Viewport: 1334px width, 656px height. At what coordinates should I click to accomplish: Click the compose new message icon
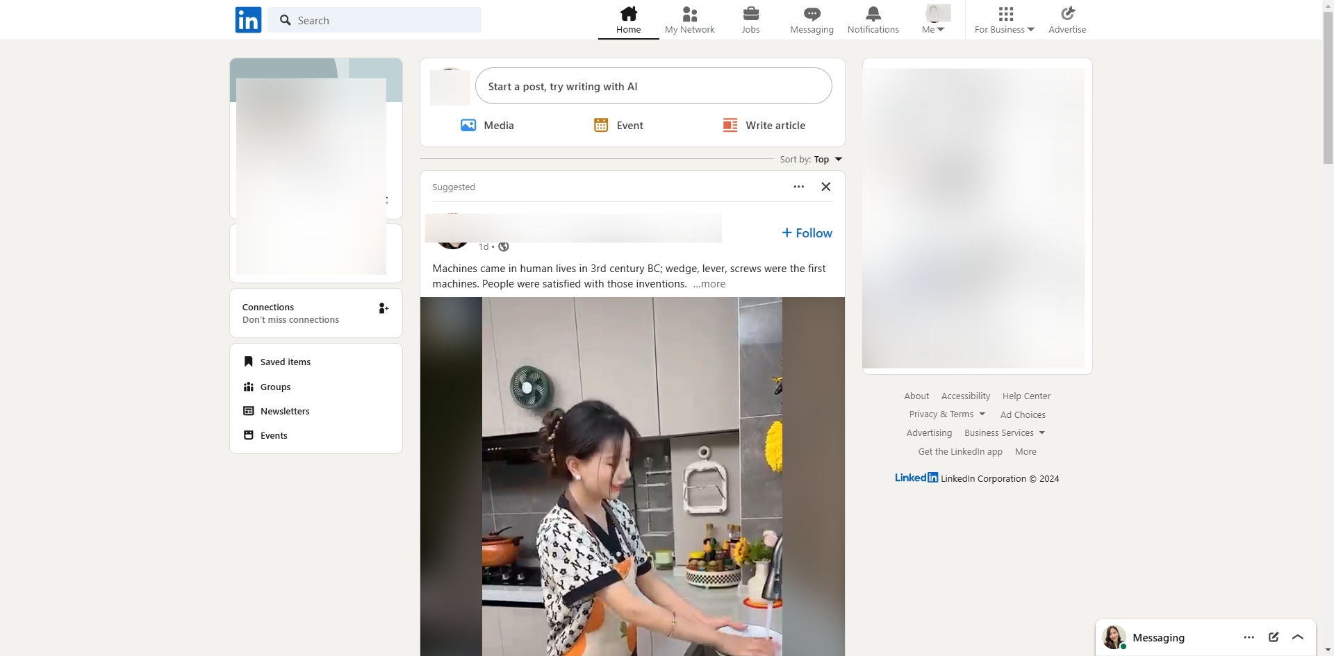tap(1274, 637)
